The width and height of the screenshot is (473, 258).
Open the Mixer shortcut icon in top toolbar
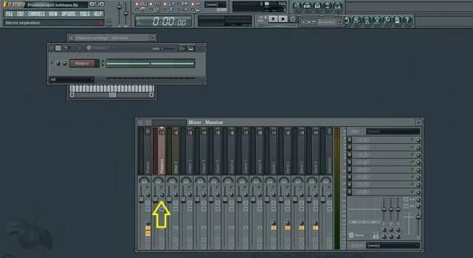338,6
